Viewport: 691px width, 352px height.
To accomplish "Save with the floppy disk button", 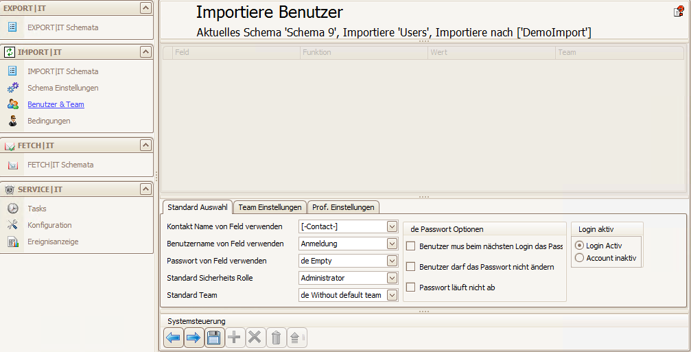I will pyautogui.click(x=214, y=338).
